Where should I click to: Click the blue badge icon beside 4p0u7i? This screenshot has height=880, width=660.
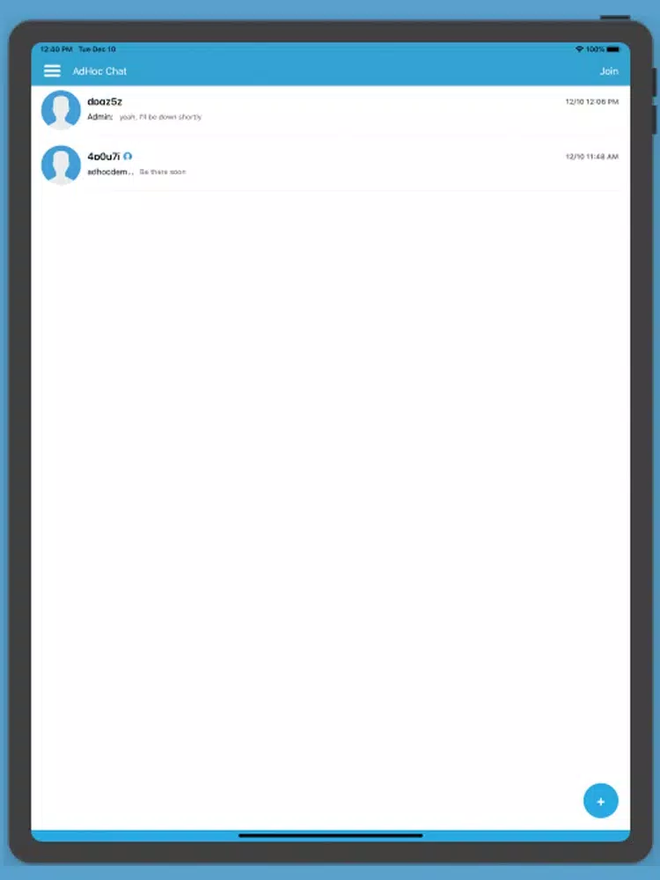coord(128,156)
